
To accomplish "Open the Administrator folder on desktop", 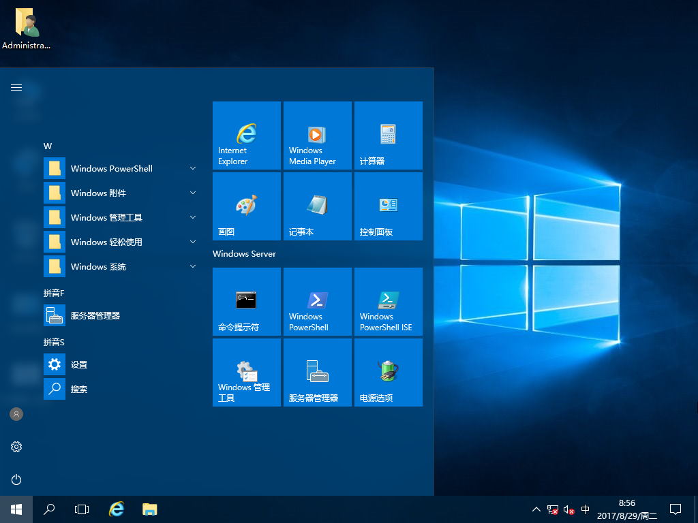I will pyautogui.click(x=27, y=29).
